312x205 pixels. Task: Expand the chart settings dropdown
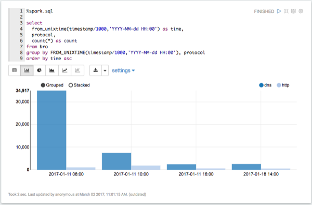123,71
